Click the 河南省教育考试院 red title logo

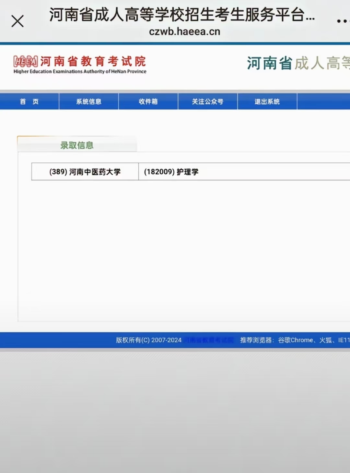94,61
